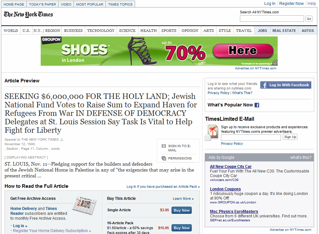Open the Today's Paper tab
Viewport: 319px width, 234px height.
coord(43,4)
